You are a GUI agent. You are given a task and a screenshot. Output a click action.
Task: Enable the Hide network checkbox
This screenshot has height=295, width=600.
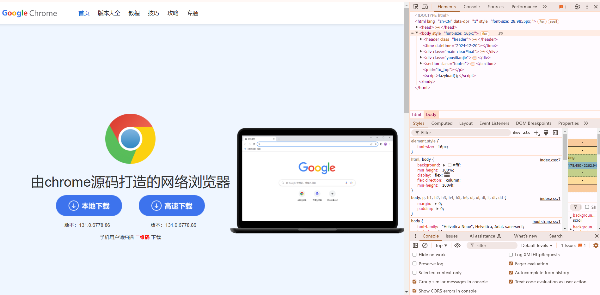point(414,255)
